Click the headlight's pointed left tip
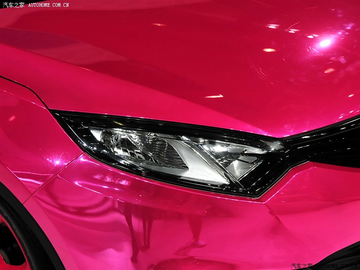 [56, 113]
